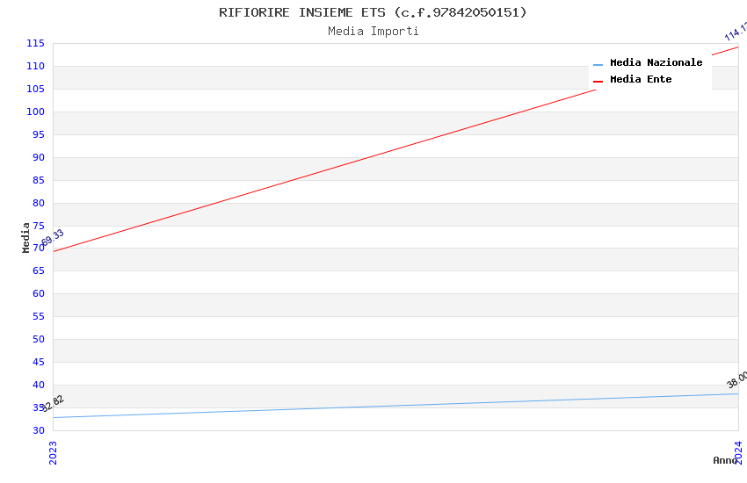
Task: Click the 105 y-axis tick label
Action: point(35,89)
